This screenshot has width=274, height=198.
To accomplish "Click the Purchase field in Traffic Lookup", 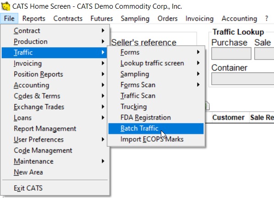I will pyautogui.click(x=231, y=54).
